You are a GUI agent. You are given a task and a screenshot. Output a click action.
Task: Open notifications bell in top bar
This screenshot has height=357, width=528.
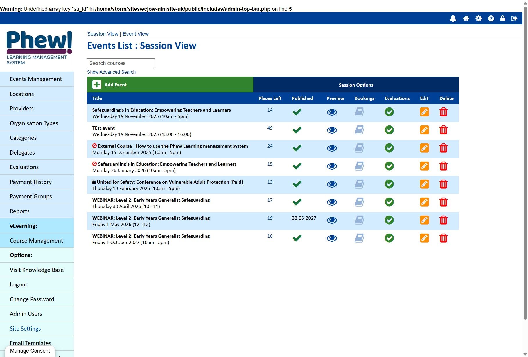click(x=453, y=19)
